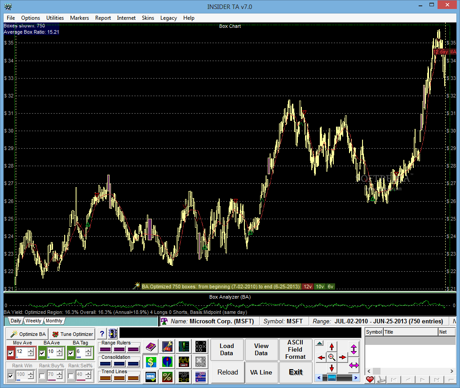Decrease Rank:Sell% value with down stepper
460x388 pixels.
point(88,377)
